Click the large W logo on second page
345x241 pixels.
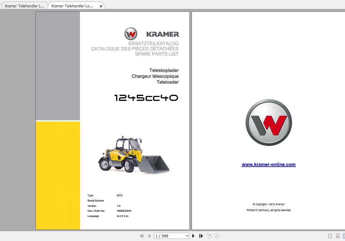269,123
